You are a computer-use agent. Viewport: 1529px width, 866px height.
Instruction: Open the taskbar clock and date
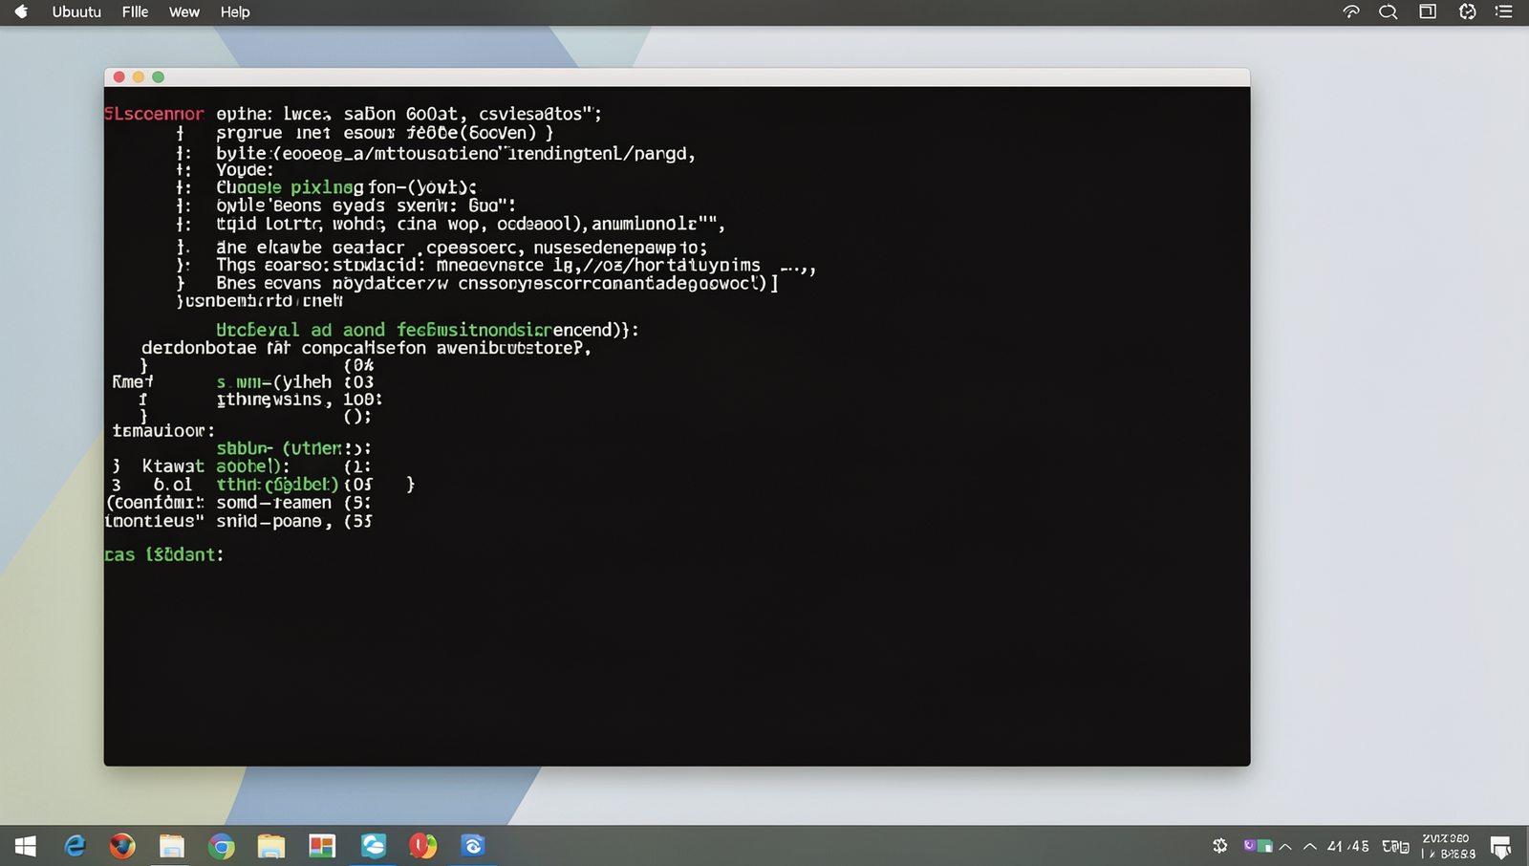1448,846
